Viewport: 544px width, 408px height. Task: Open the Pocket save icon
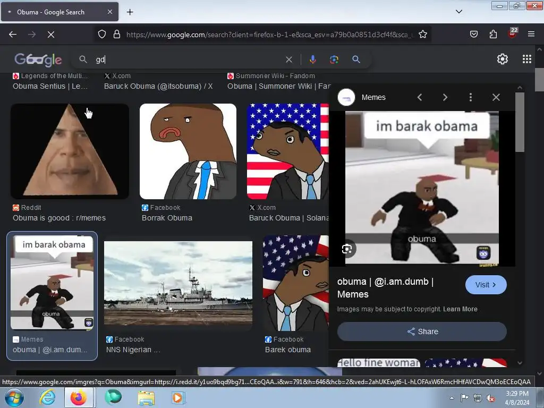coord(474,35)
